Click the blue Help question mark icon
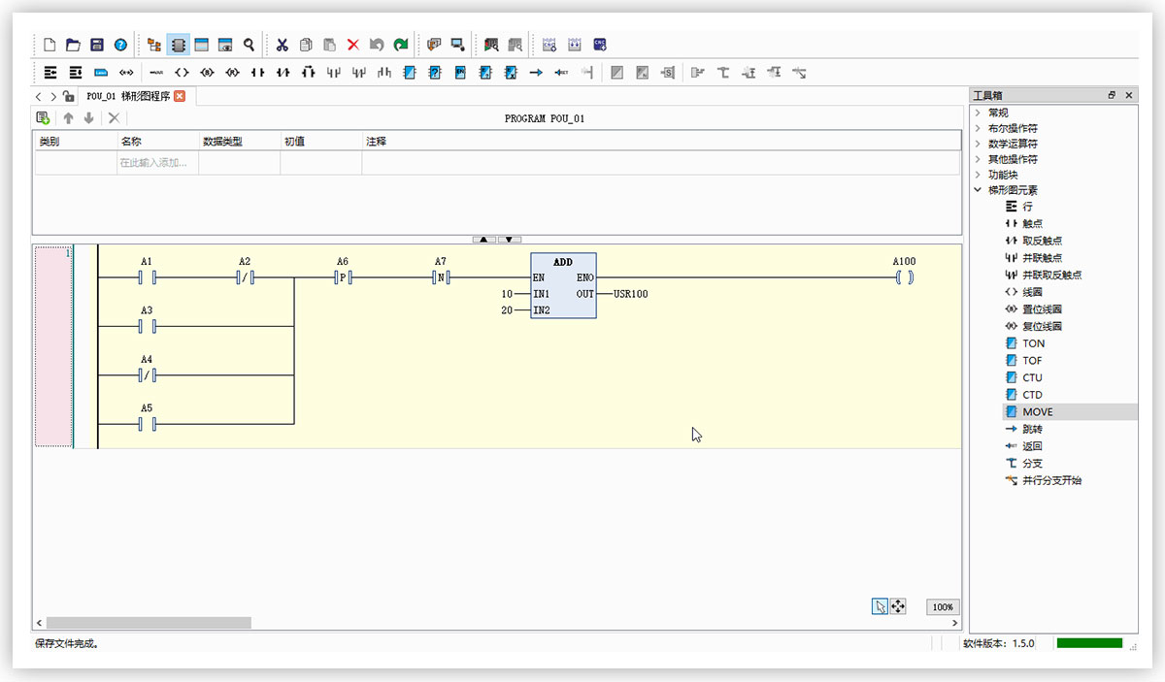The width and height of the screenshot is (1165, 682). point(120,45)
